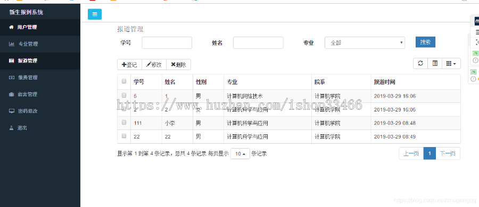Click the 删除 delete button
The height and width of the screenshot is (207, 479).
(x=178, y=65)
